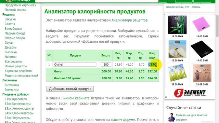Open the E1xx Красители link
The image size is (219, 123).
(16, 99)
